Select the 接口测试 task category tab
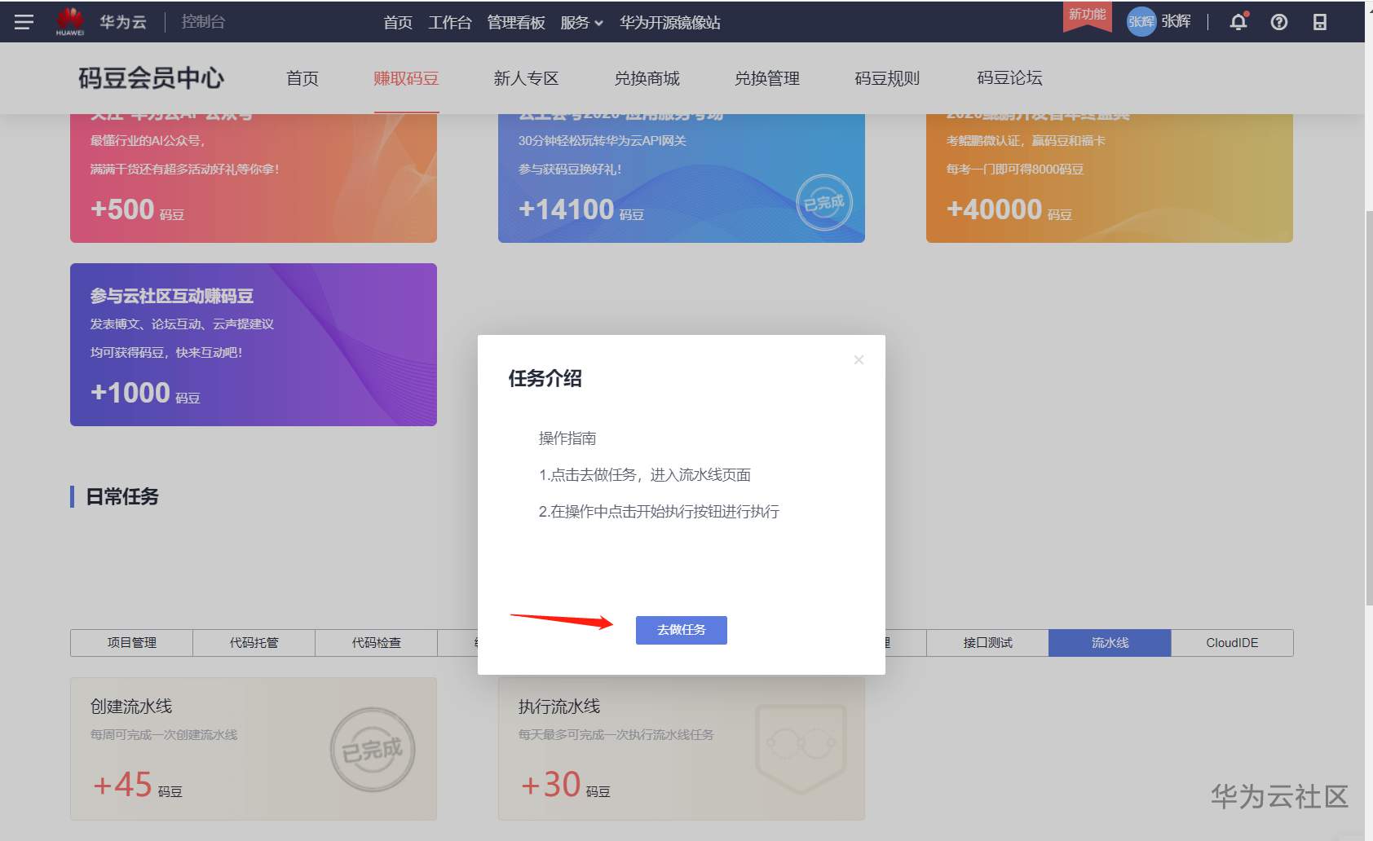The width and height of the screenshot is (1373, 841). click(x=987, y=643)
